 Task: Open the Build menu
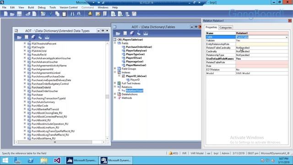pos(31,7)
